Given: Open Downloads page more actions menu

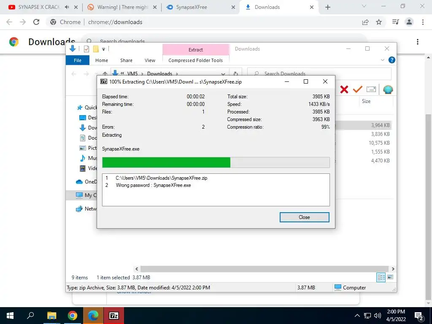Looking at the screenshot, I should [418, 42].
